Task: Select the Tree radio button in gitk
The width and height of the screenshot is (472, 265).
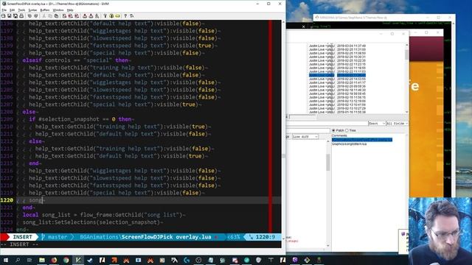Action: click(x=347, y=130)
